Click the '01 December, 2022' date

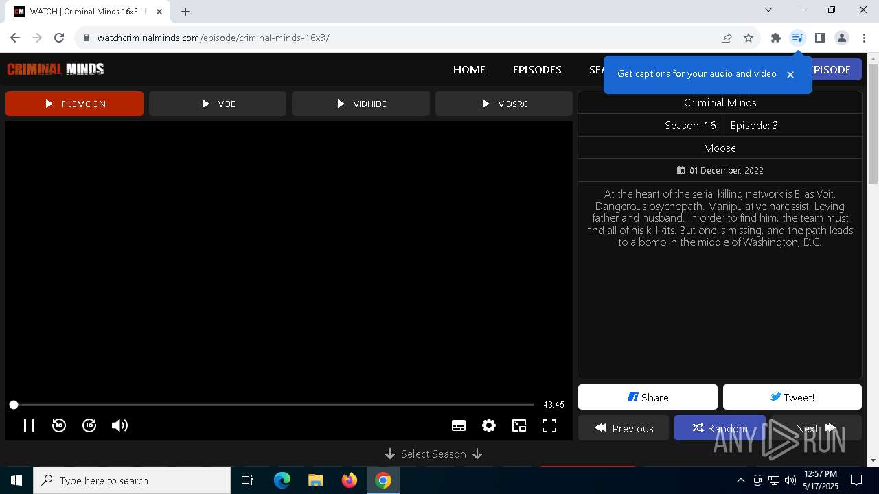(727, 170)
